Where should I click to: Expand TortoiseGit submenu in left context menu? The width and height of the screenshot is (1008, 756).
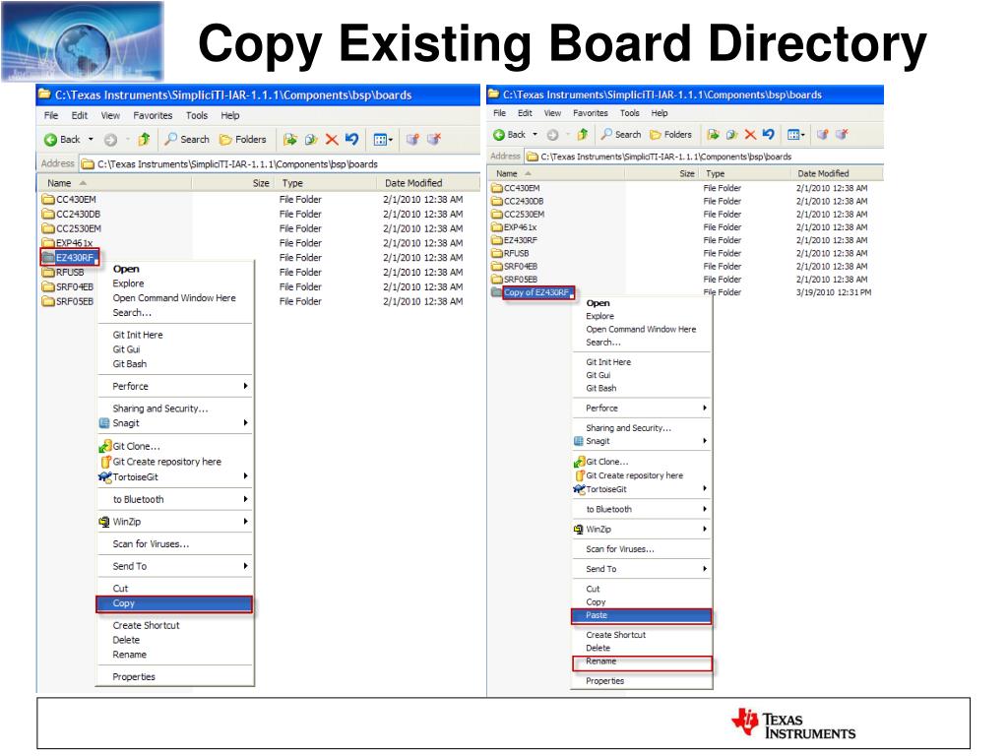[174, 477]
